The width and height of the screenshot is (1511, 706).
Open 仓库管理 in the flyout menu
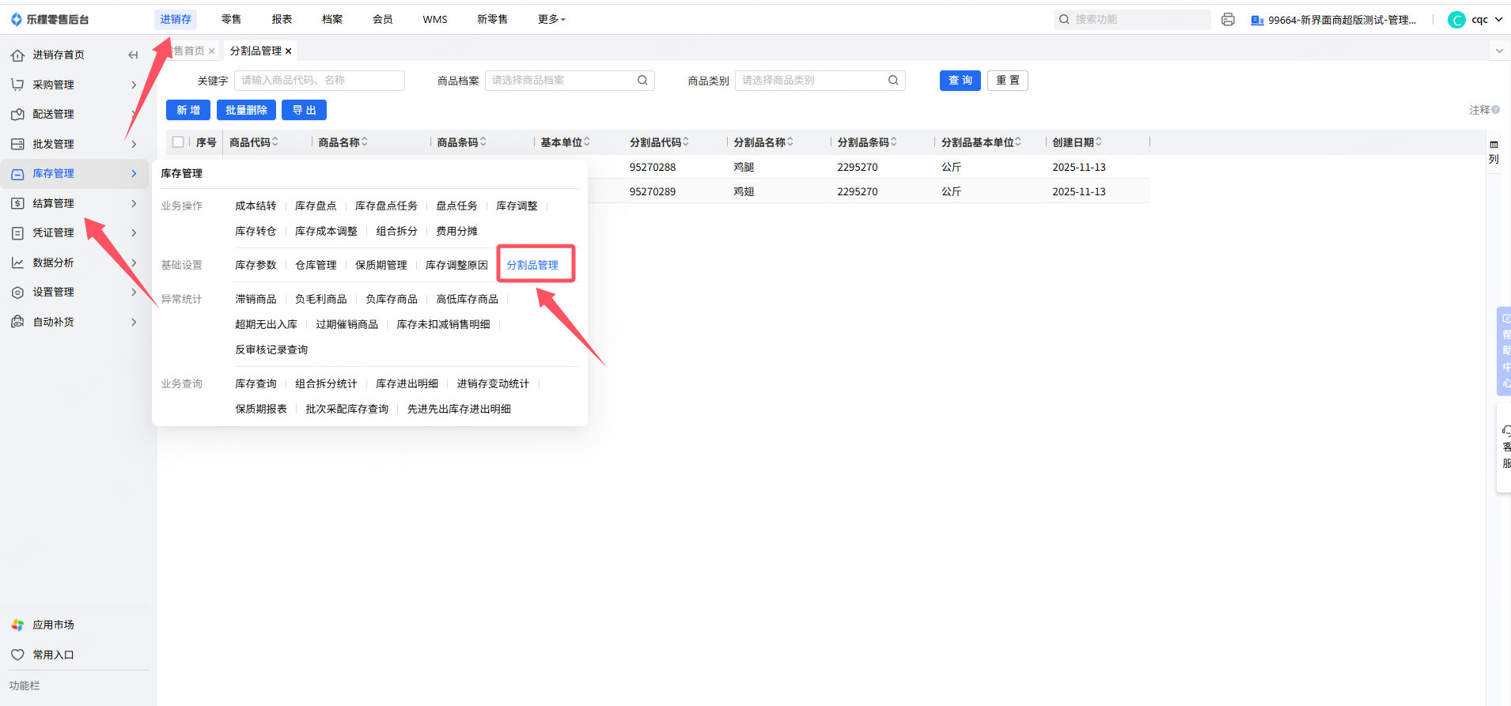(x=316, y=265)
